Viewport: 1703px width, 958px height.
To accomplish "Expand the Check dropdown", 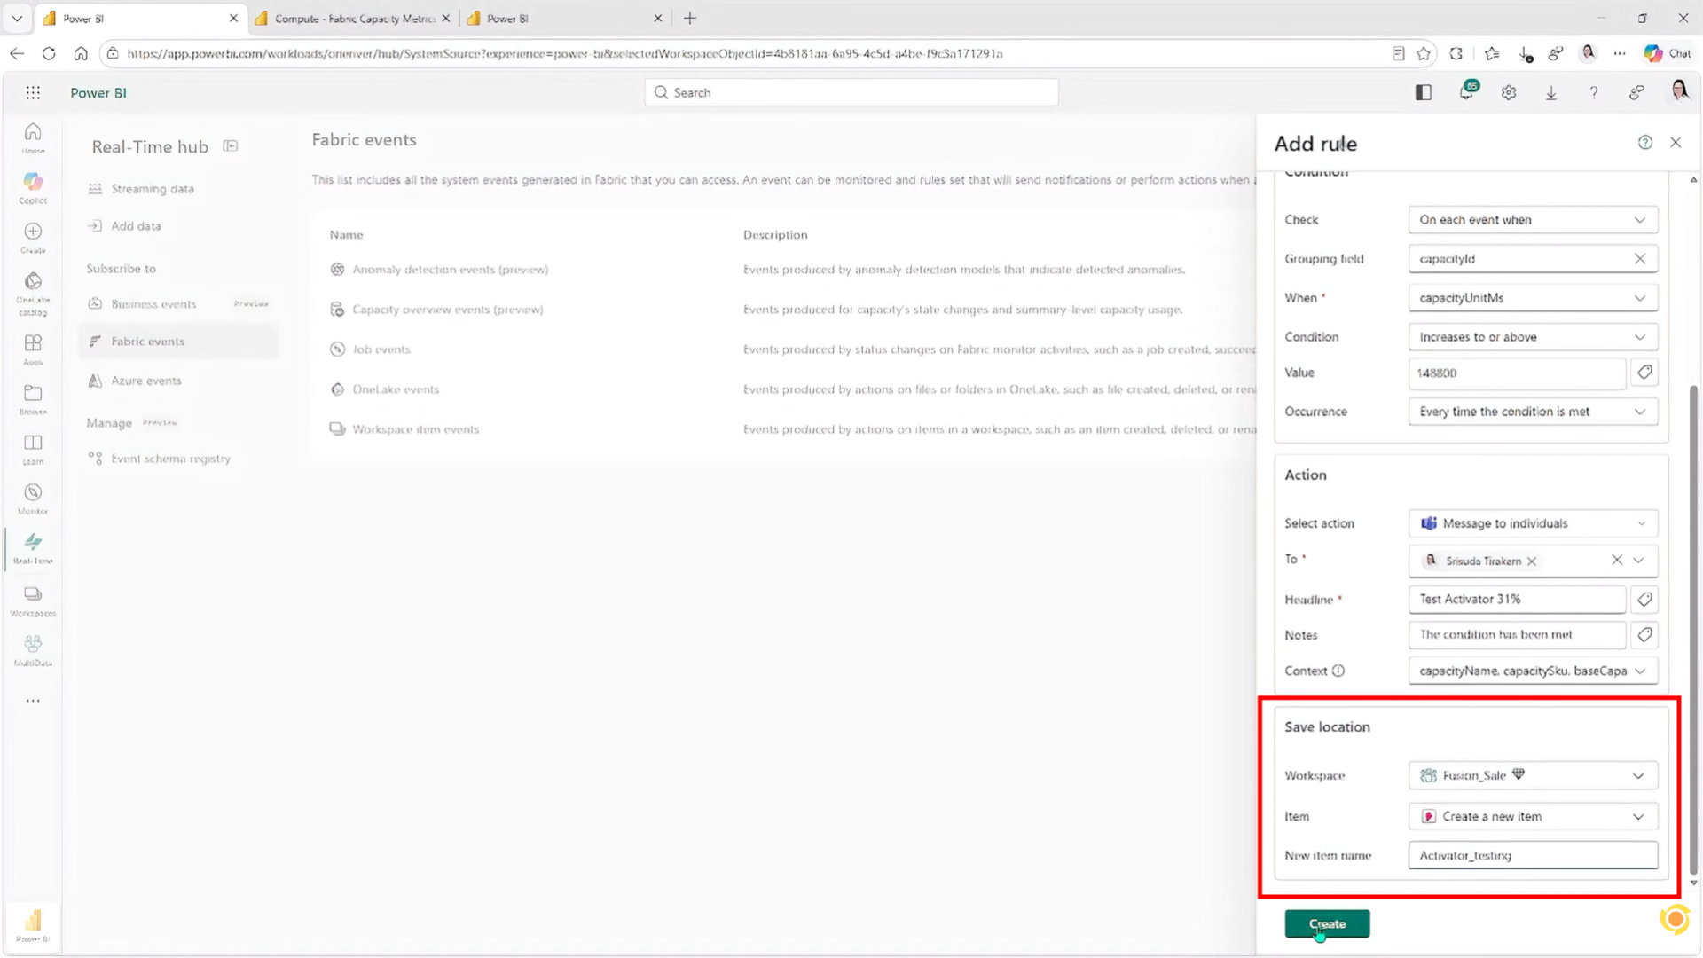I will (x=1533, y=220).
